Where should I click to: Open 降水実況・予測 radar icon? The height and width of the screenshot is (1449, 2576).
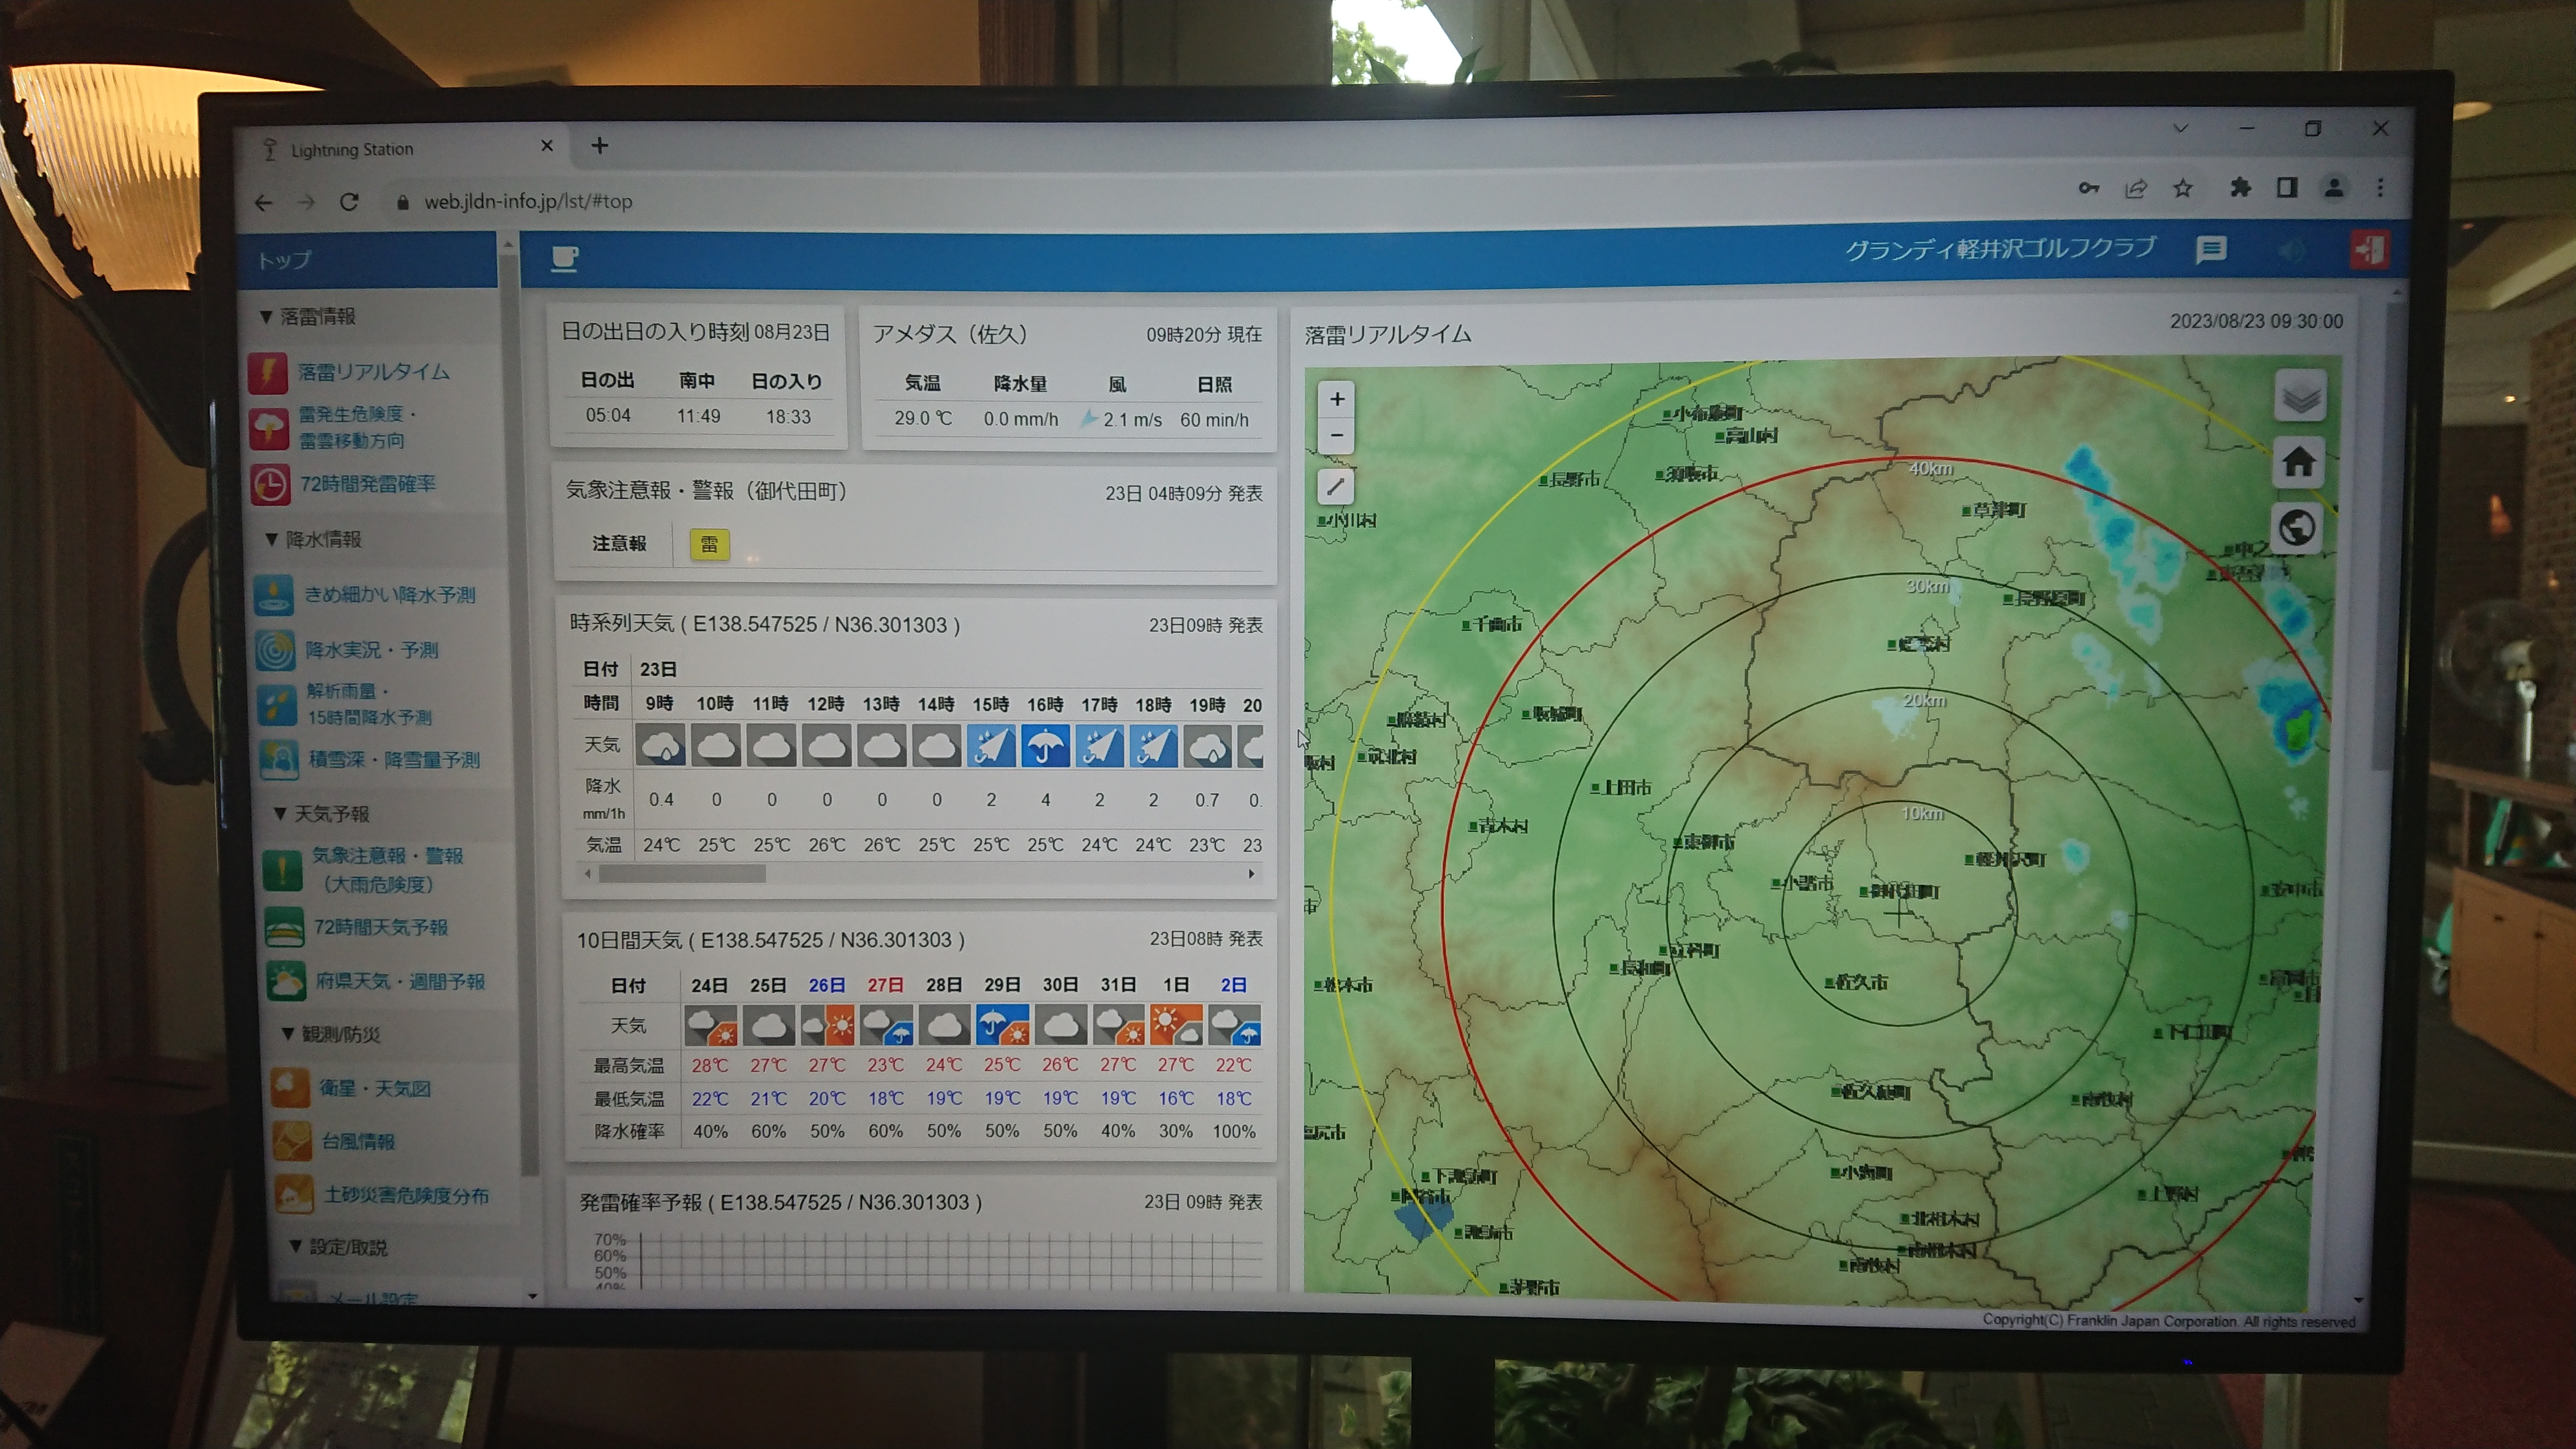coord(275,650)
